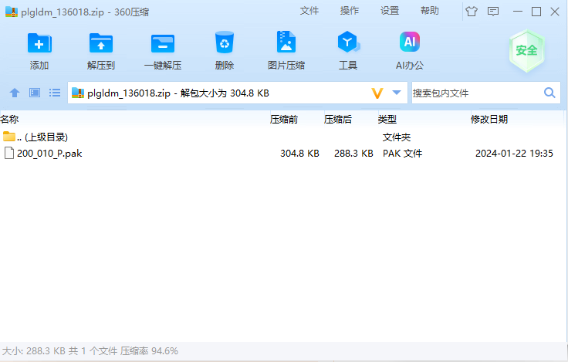The height and width of the screenshot is (362, 568).
Task: Click the 360压缩 app icon in title bar
Action: [12, 12]
